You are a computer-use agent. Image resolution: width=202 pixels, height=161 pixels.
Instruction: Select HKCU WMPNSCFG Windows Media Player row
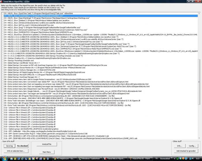click(x=38, y=32)
